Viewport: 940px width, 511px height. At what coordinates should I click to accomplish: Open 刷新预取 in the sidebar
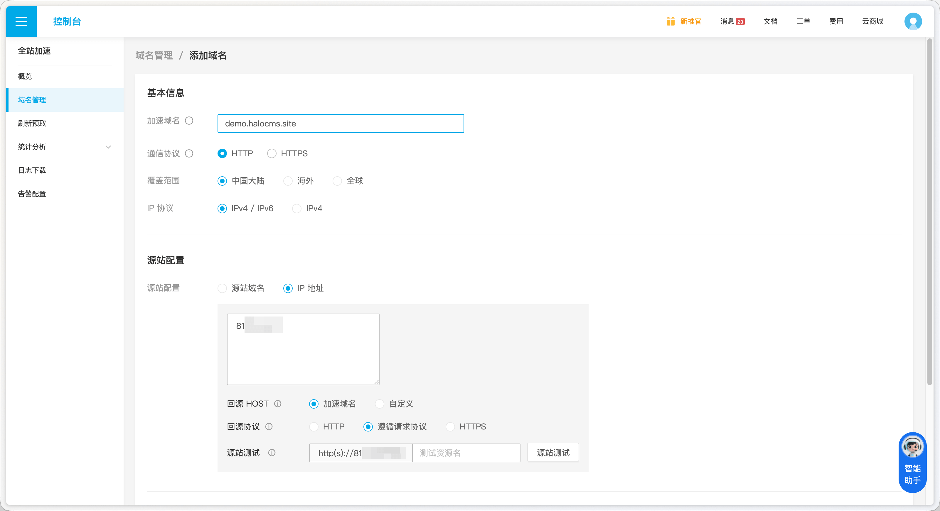click(32, 123)
